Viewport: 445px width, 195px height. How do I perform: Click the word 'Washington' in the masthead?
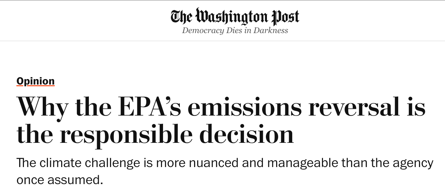point(232,17)
